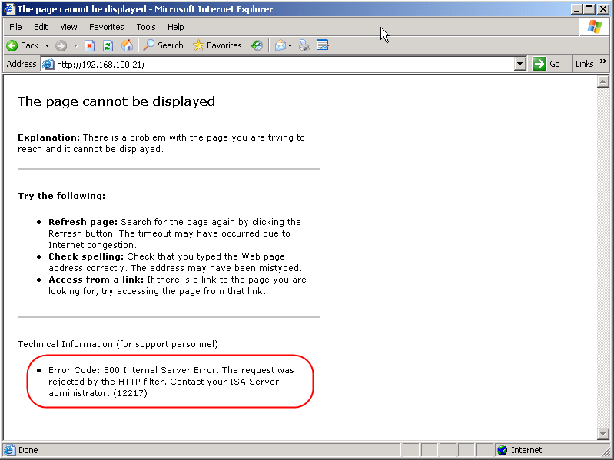Open the File menu
The image size is (614, 460).
click(15, 27)
